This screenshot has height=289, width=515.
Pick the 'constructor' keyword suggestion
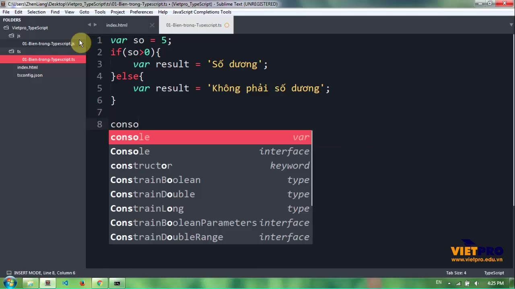click(x=210, y=166)
